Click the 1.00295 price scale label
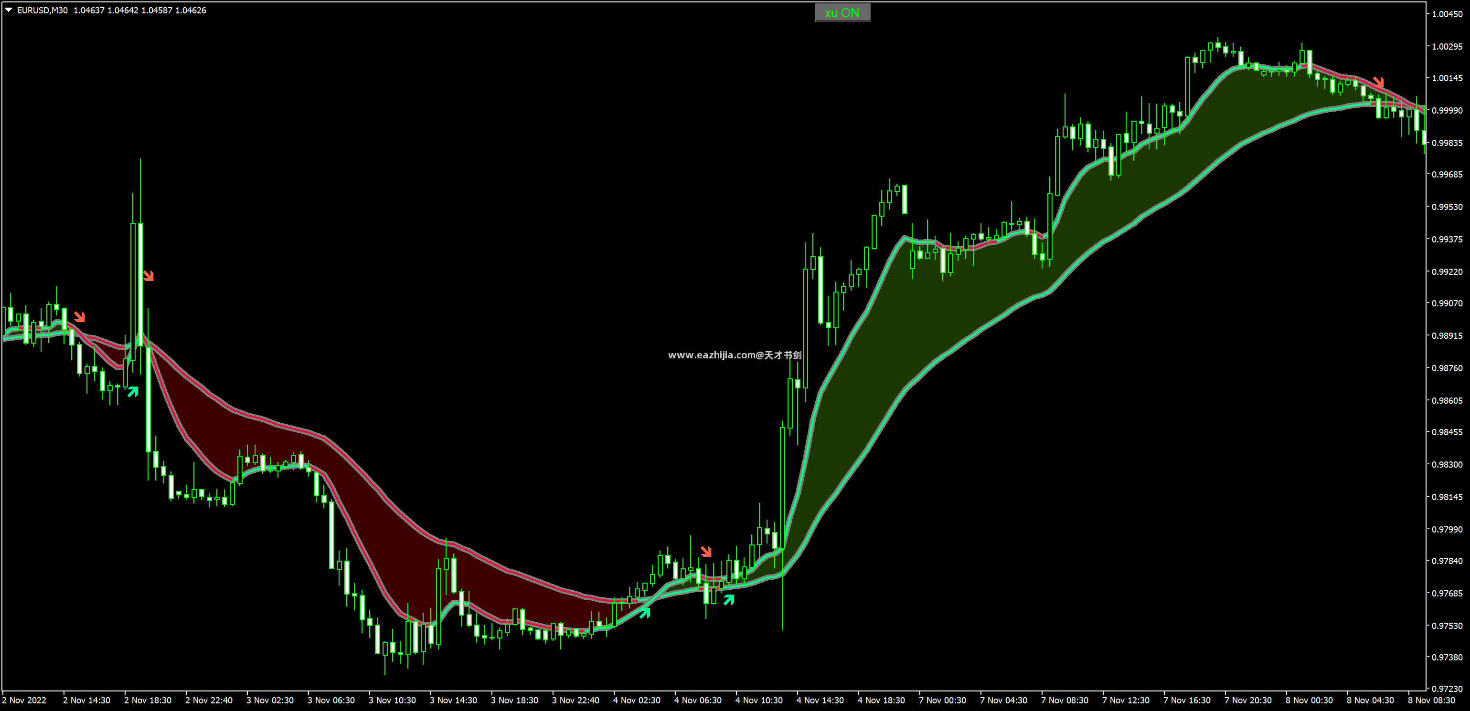 click(x=1447, y=46)
